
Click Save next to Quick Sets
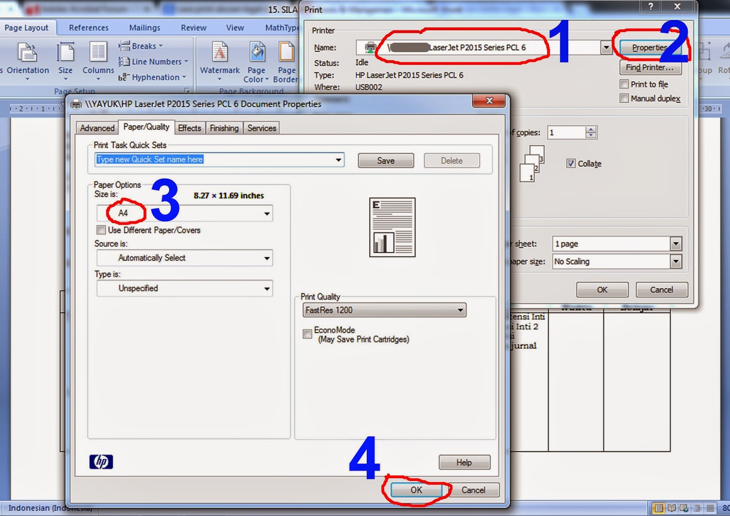click(x=386, y=161)
